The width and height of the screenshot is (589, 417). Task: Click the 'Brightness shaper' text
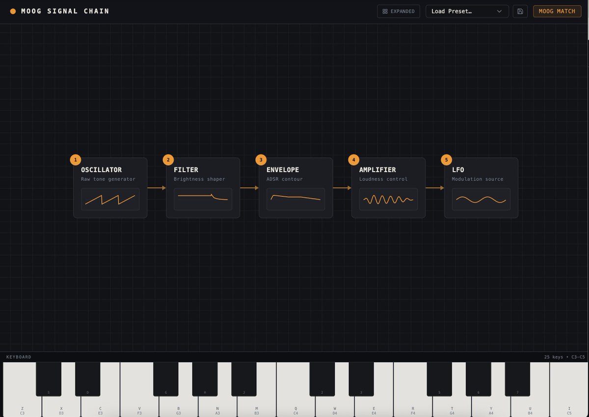[199, 179]
